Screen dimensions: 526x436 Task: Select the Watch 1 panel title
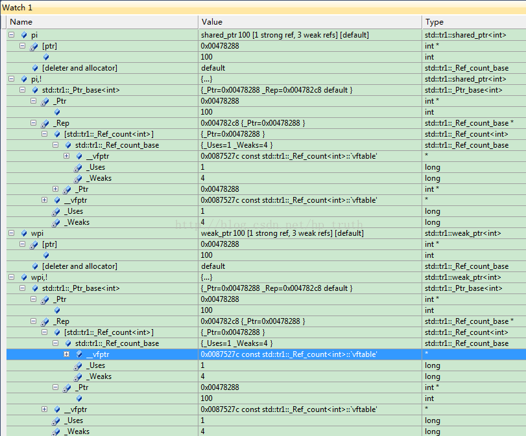(17, 7)
